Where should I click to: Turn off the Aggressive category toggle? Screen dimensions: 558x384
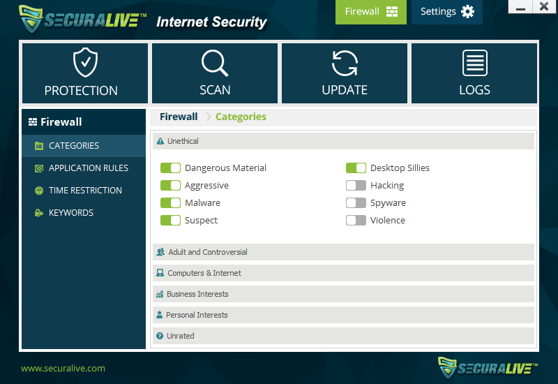tap(170, 185)
